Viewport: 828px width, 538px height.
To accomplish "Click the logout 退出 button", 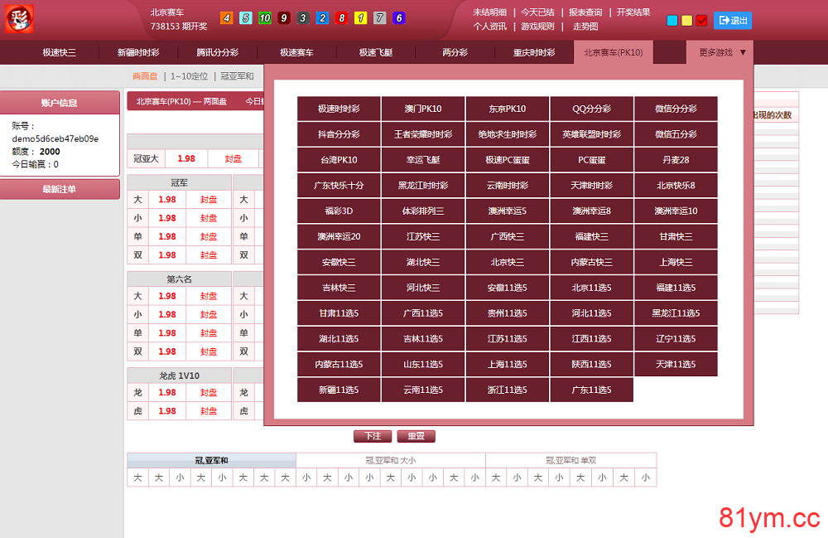I will [732, 21].
